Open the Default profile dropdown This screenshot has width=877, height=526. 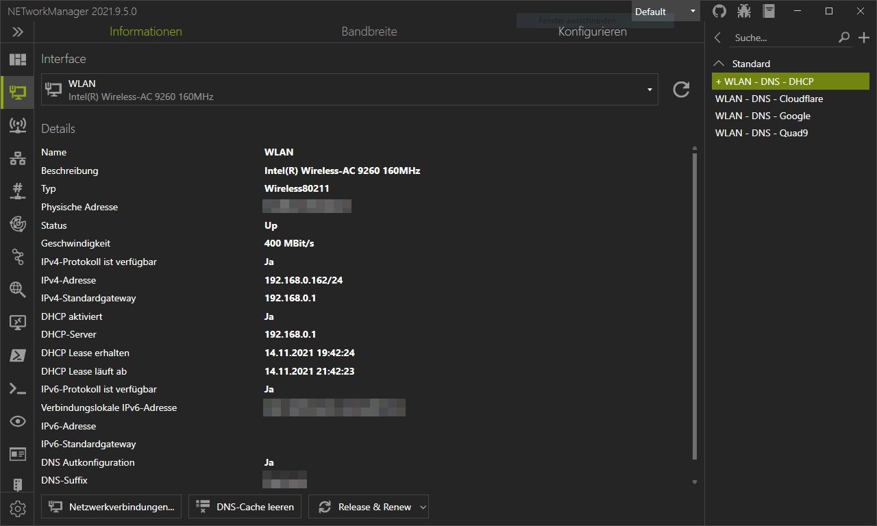click(x=665, y=11)
